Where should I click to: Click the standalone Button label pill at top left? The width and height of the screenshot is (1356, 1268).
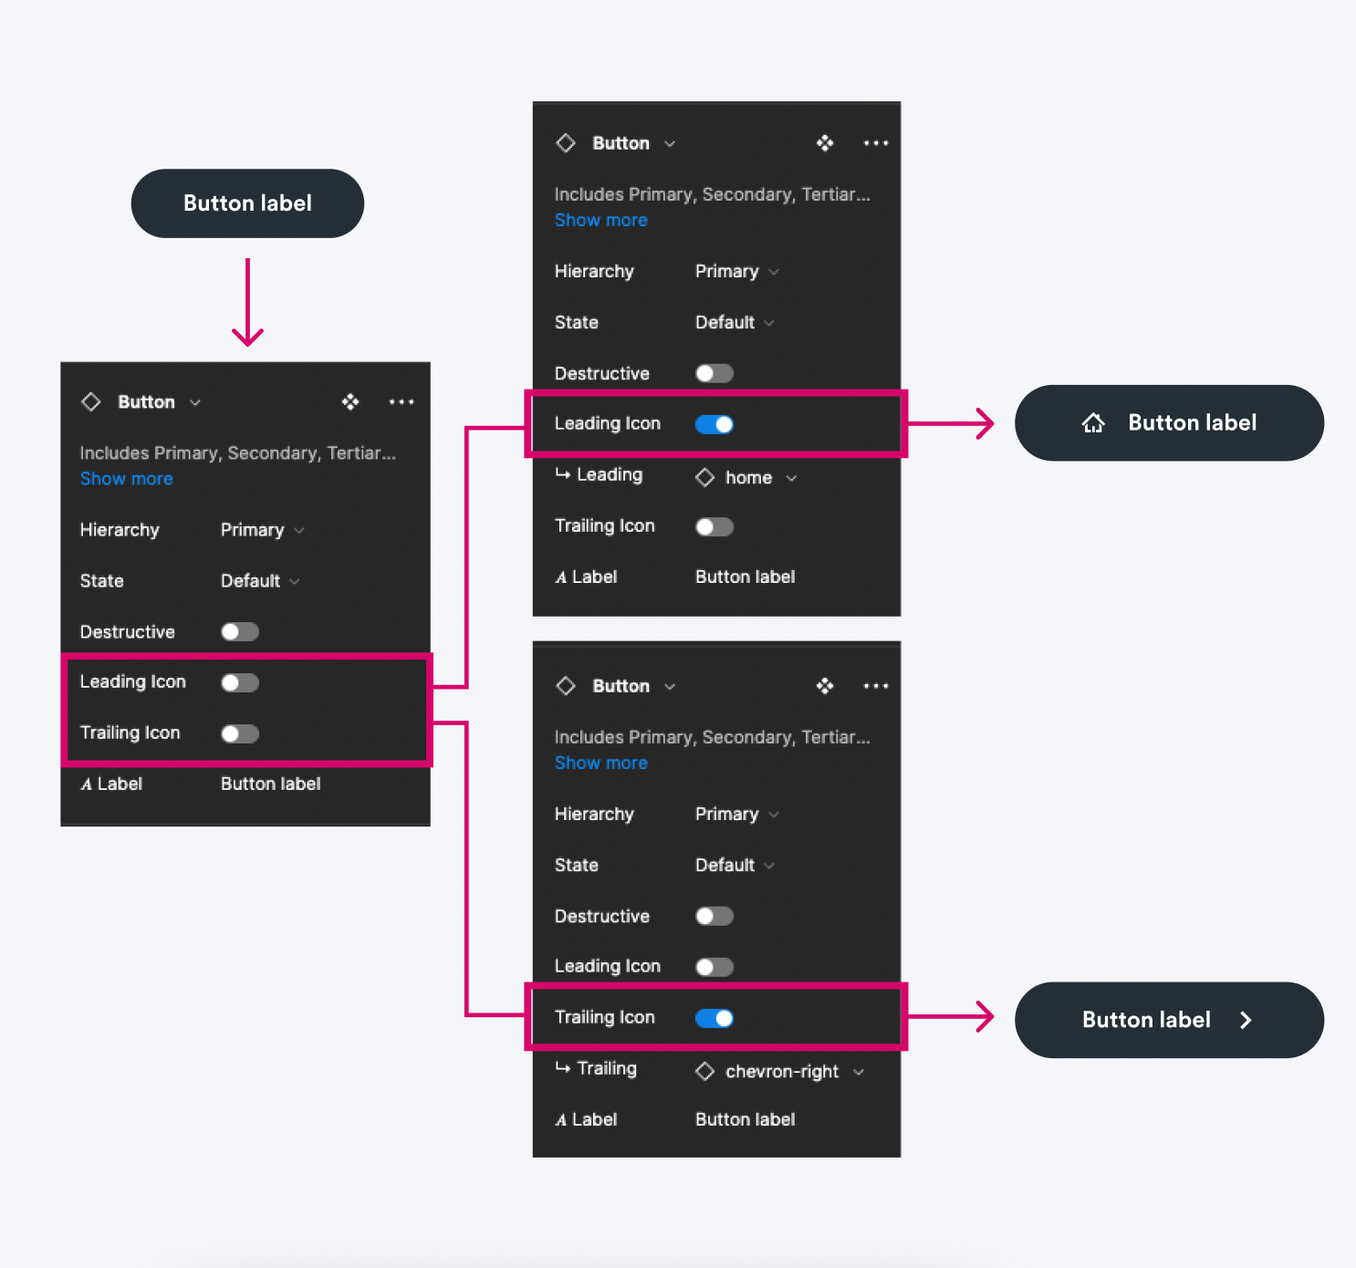tap(247, 203)
